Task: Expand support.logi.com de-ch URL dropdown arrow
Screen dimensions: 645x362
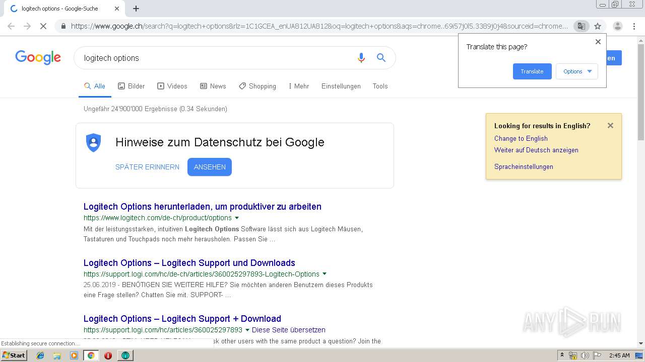Action: (x=325, y=274)
